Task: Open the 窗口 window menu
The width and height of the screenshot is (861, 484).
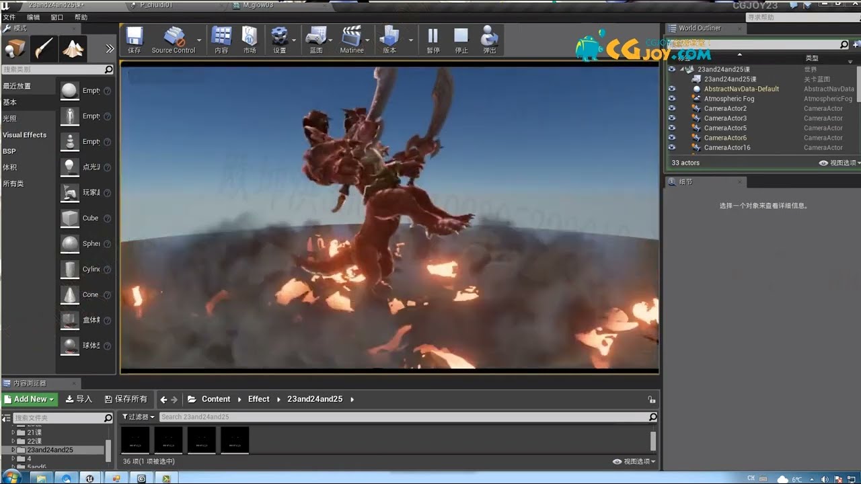Action: 57,17
